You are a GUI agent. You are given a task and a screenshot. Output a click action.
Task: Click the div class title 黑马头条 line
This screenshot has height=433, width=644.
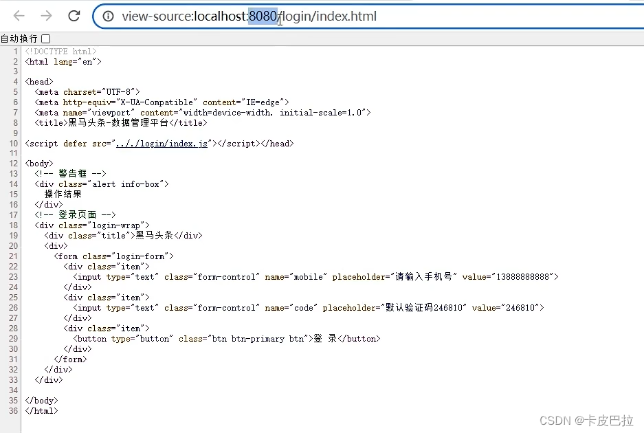[x=123, y=235]
